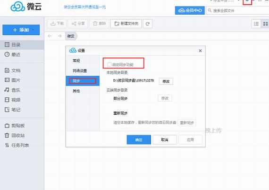Viewport: 269px width, 190px height.
Task: Click the 音乐 music note icon
Action: (x=7, y=90)
